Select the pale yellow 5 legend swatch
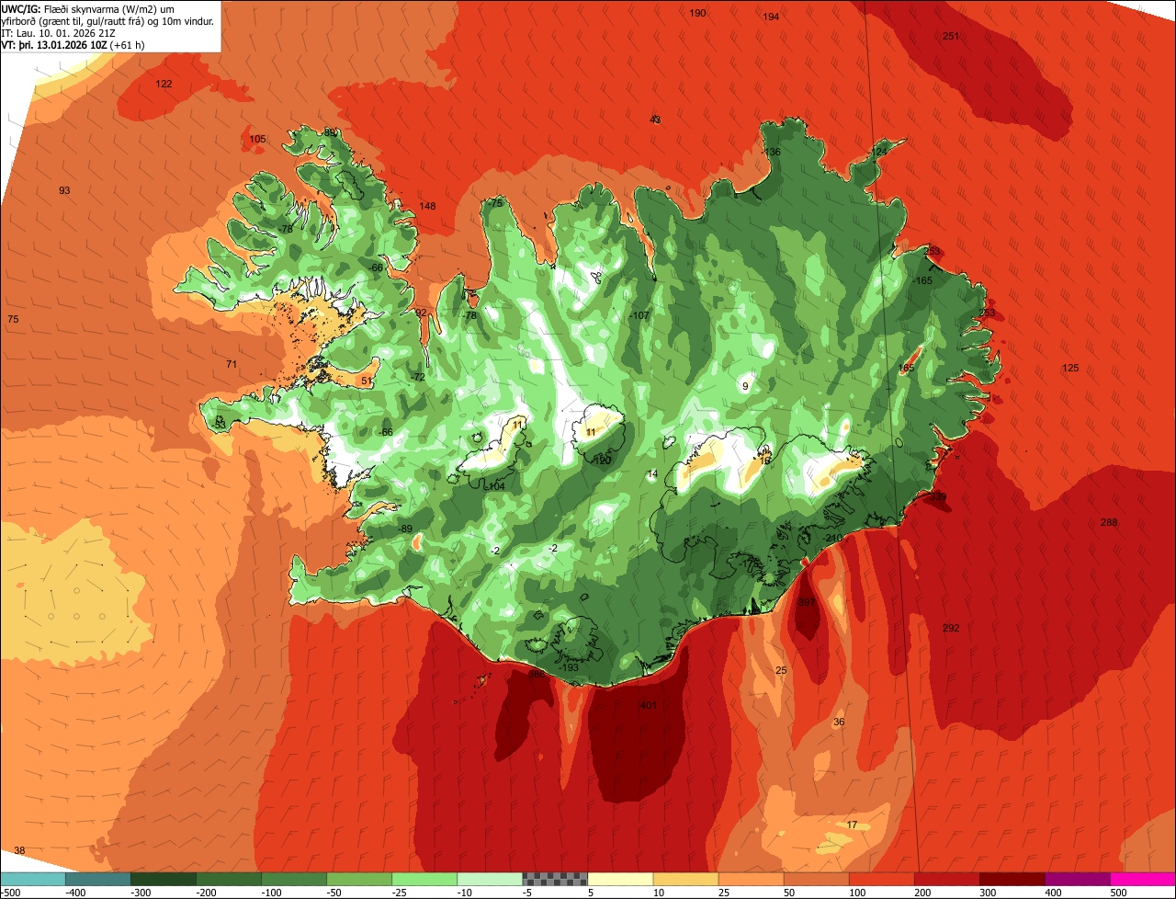This screenshot has width=1176, height=899. click(620, 879)
